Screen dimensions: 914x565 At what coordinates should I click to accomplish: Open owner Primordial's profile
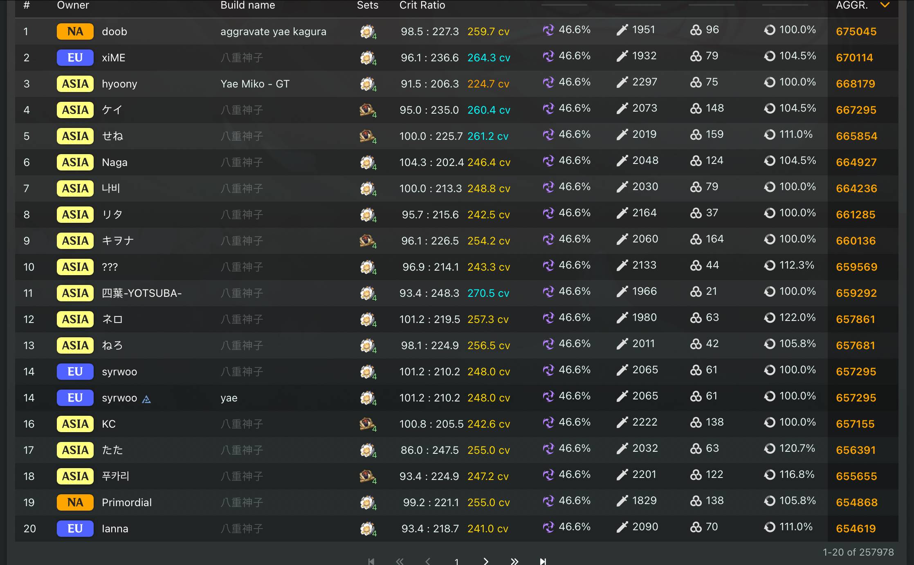(127, 502)
